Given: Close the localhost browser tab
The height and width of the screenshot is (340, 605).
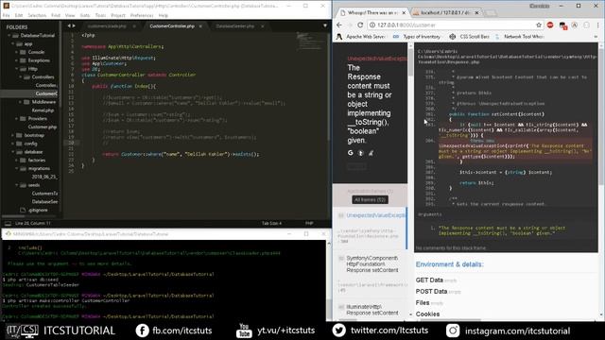Looking at the screenshot, I should pos(476,12).
